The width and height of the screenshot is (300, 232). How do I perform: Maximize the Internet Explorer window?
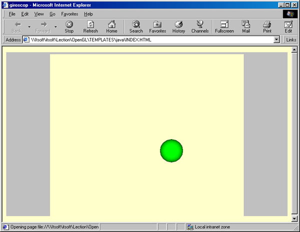point(287,5)
